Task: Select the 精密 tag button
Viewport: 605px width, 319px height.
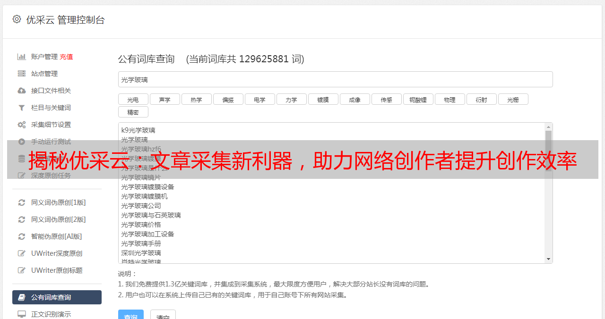Action: [x=133, y=112]
